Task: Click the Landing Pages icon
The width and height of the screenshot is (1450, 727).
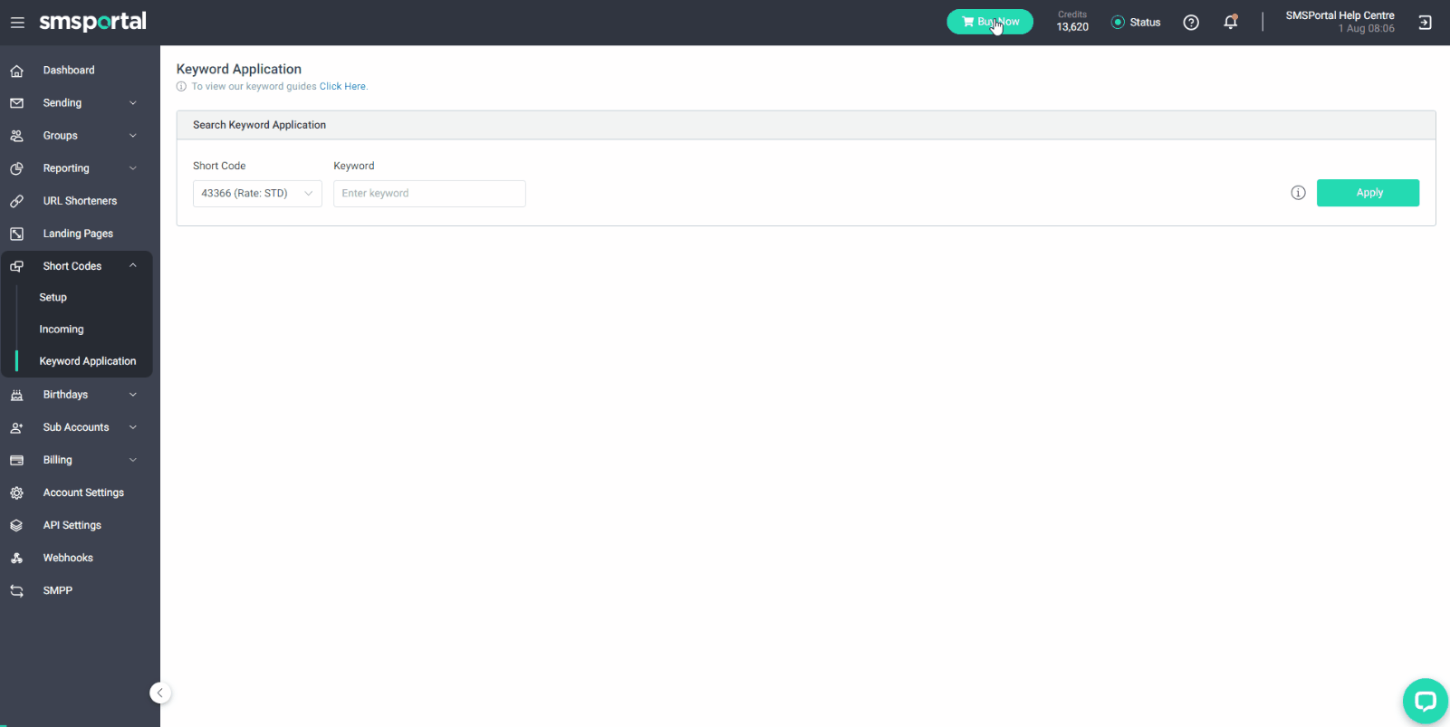Action: tap(16, 234)
